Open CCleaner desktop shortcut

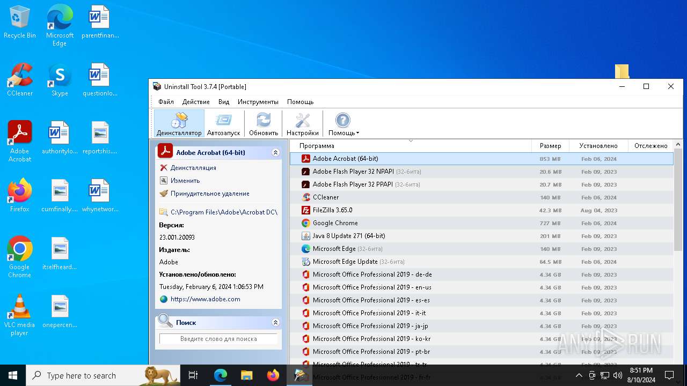20,80
